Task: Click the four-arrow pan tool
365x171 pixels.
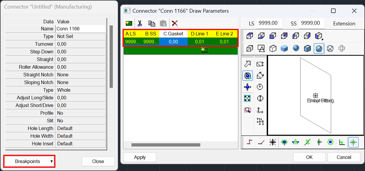Action: point(247,87)
